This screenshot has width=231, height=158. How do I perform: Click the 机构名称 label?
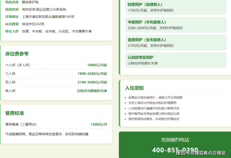[x=12, y=2]
